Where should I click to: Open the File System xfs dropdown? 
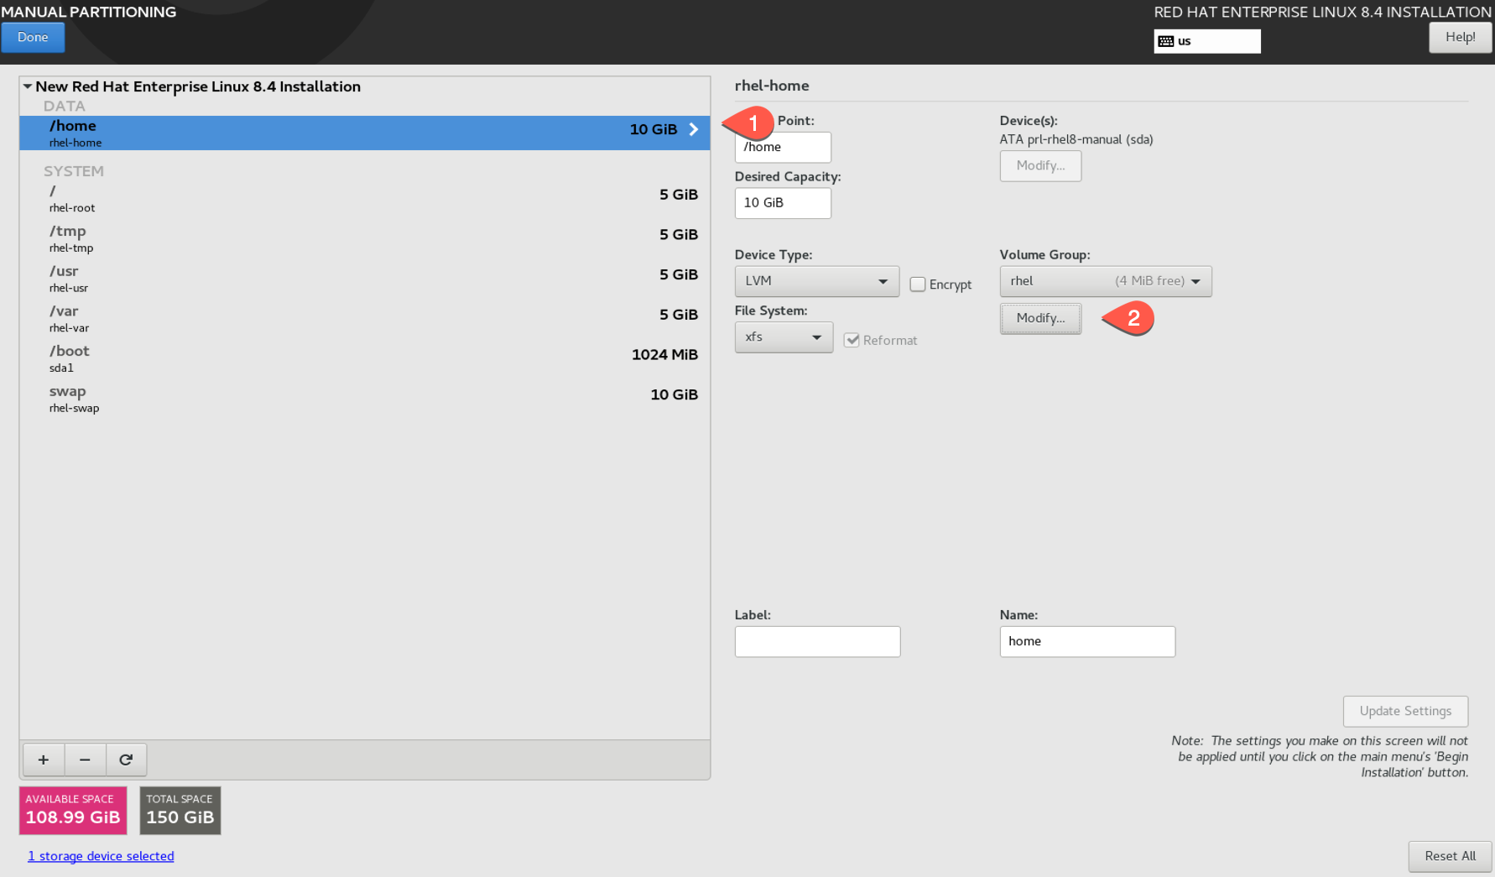tap(784, 337)
